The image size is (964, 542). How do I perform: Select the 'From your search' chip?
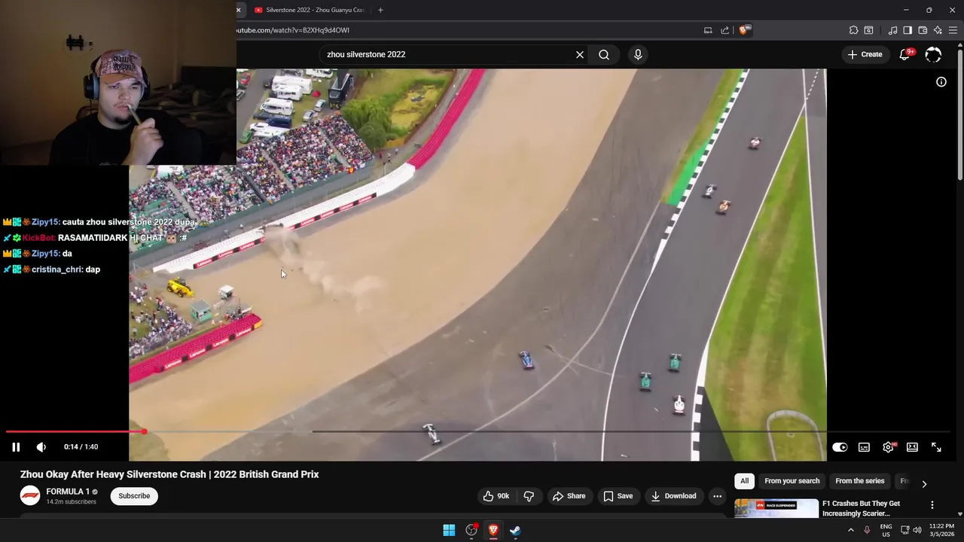click(792, 481)
